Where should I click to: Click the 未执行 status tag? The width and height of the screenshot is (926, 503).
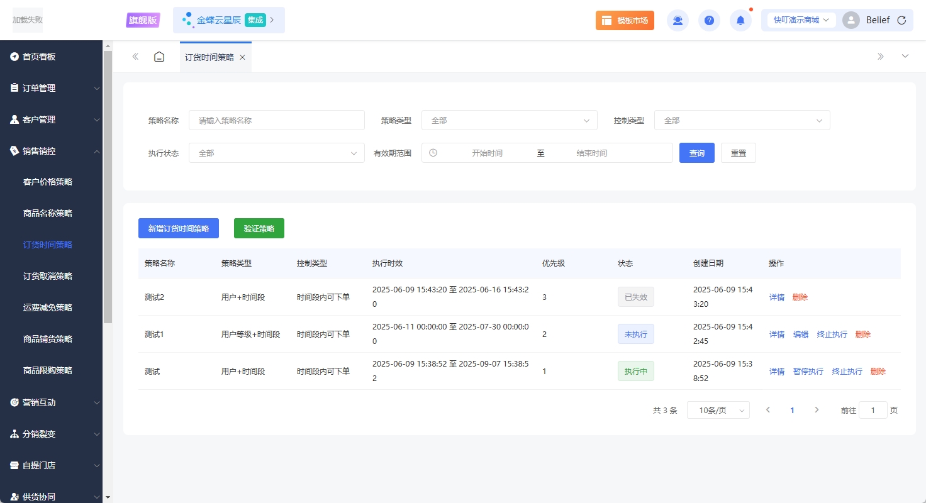coord(636,334)
